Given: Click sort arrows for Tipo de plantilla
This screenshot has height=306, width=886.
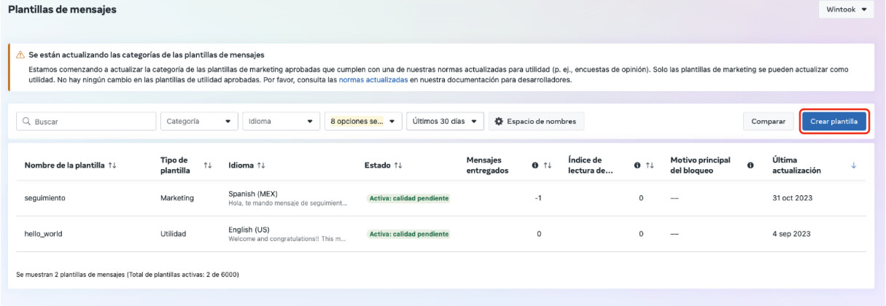Looking at the screenshot, I should (x=208, y=165).
